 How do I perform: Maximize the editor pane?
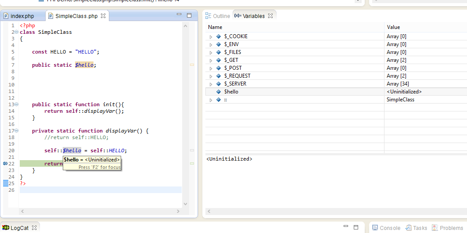[189, 15]
